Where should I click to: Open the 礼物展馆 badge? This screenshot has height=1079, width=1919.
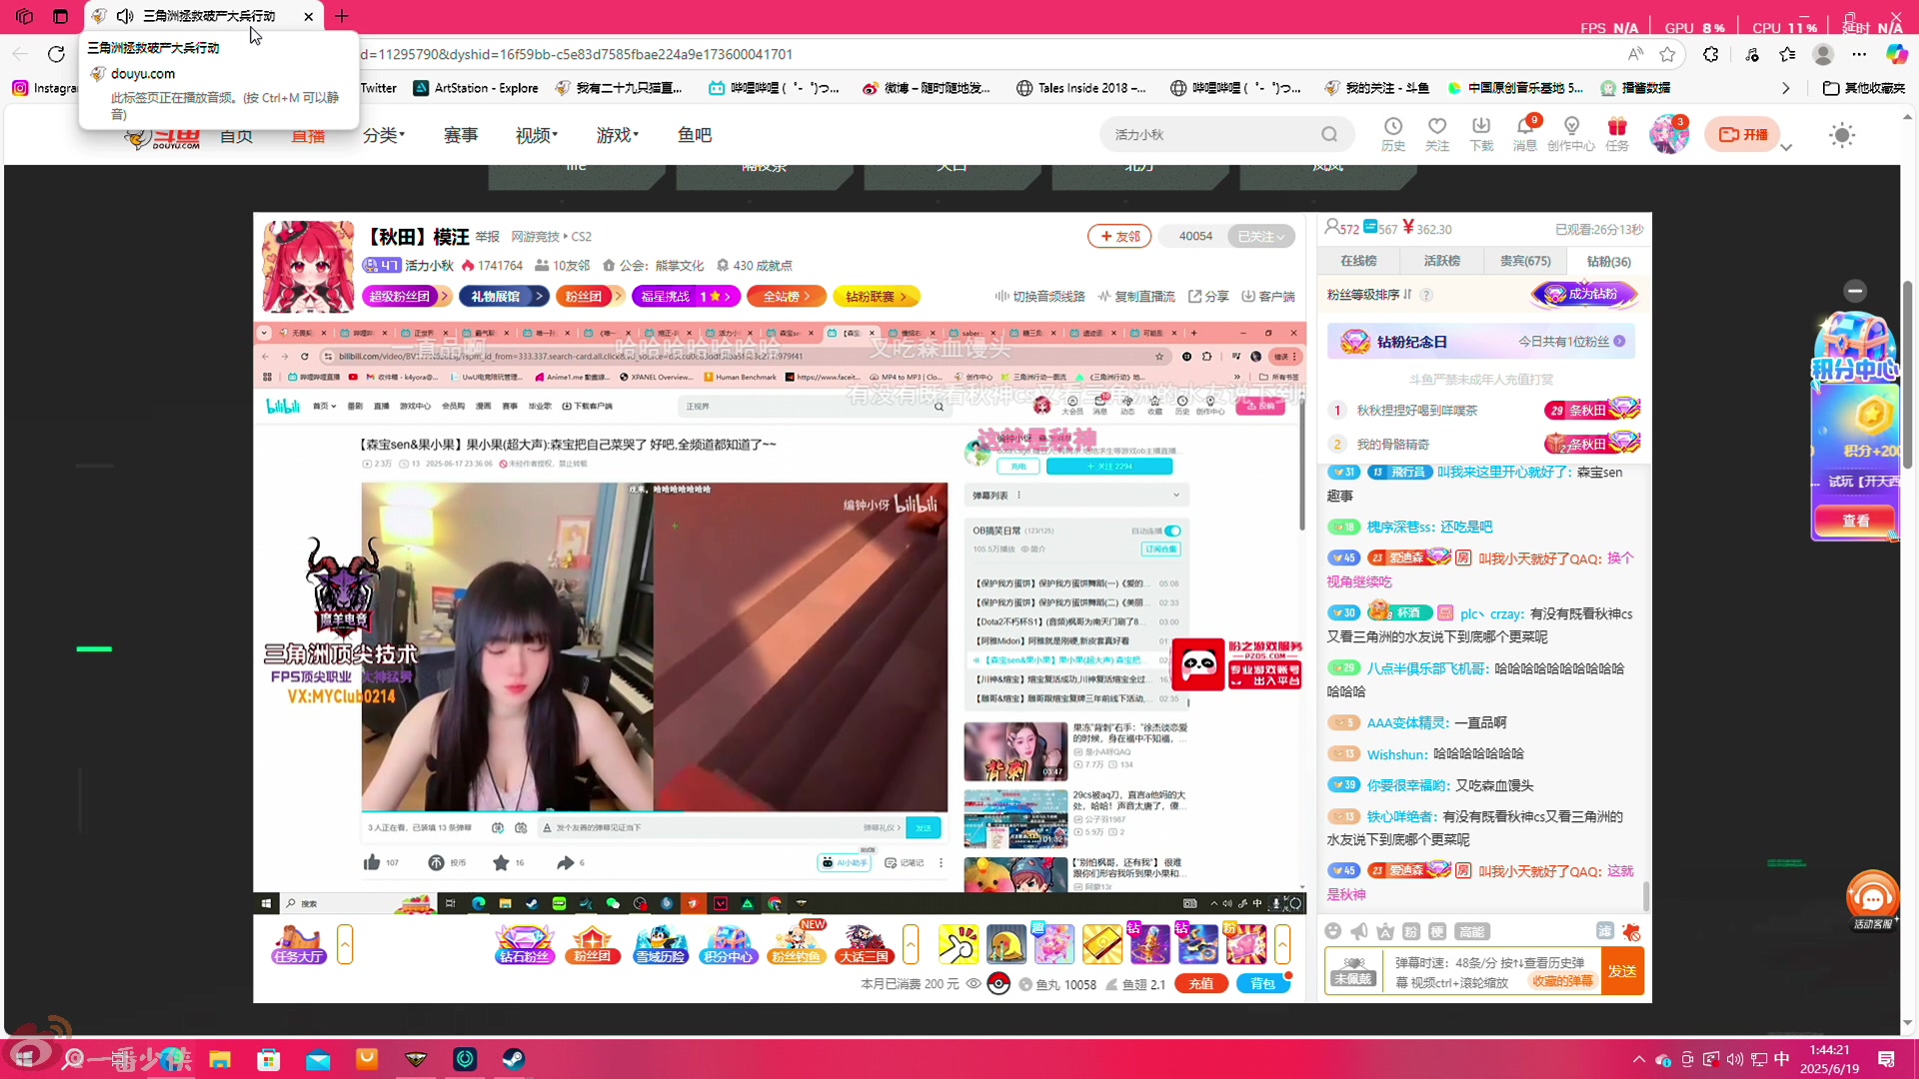[504, 296]
